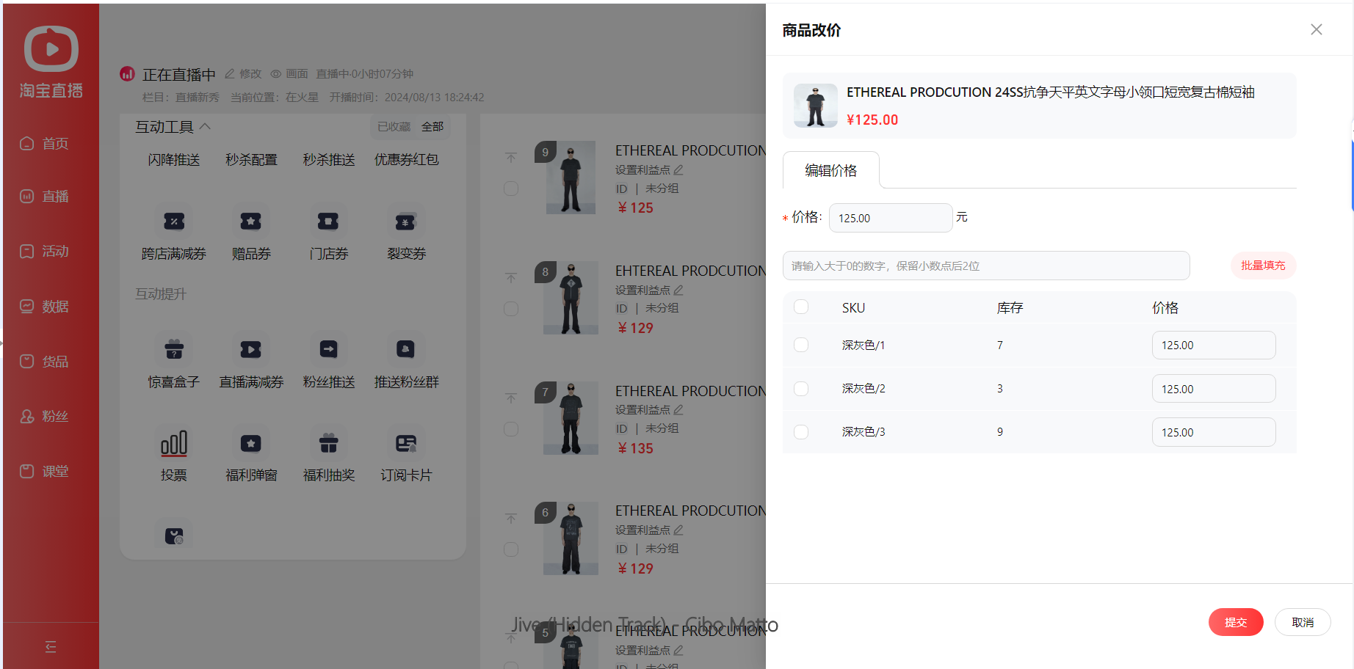Viewport: 1354px width, 669px height.
Task: Switch to the 编辑价格 tab
Action: click(x=831, y=170)
